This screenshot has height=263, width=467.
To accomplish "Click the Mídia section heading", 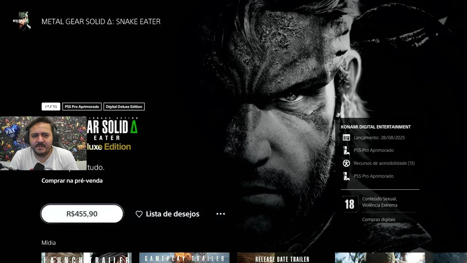I will click(x=49, y=243).
